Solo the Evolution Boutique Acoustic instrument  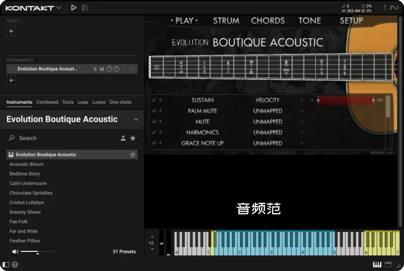coord(95,69)
